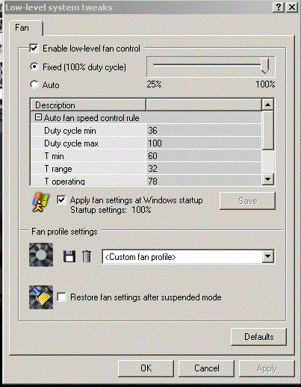
Task: Switch to the Fan tab
Action: click(22, 28)
